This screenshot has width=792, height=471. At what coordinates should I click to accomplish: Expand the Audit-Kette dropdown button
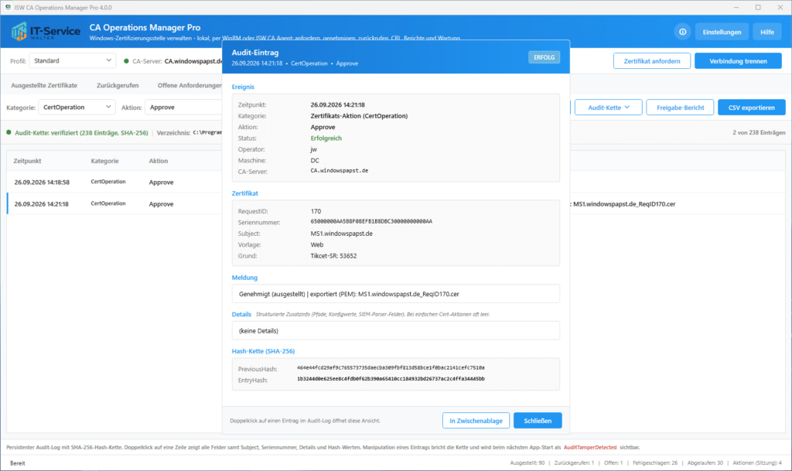point(608,107)
